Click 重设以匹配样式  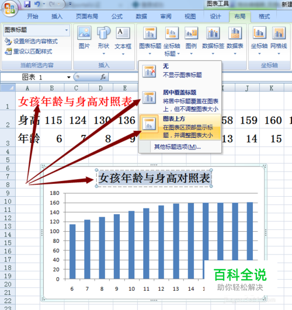click(29, 51)
